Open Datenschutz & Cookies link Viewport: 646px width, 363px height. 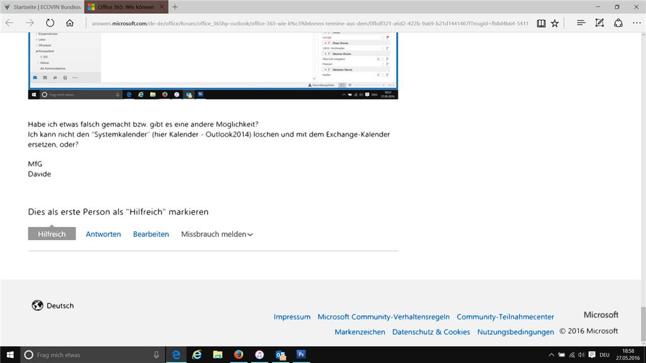tap(431, 332)
